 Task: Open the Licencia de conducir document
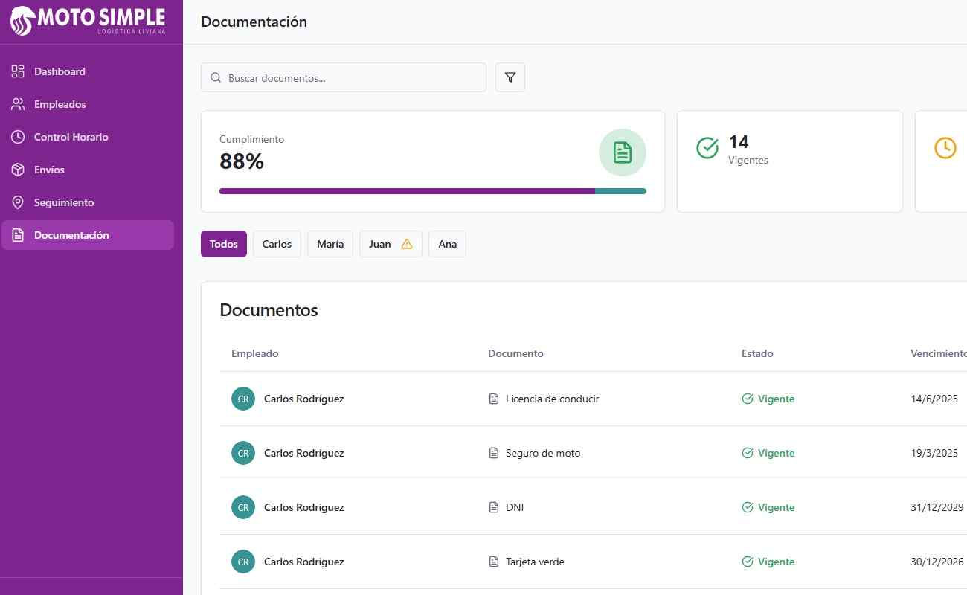click(552, 399)
